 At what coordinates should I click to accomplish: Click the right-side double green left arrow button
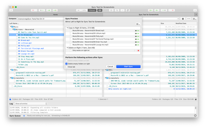point(151,10)
